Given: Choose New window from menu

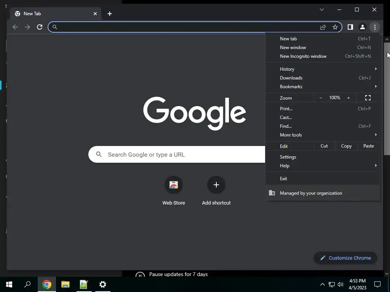Looking at the screenshot, I should (x=323, y=48).
